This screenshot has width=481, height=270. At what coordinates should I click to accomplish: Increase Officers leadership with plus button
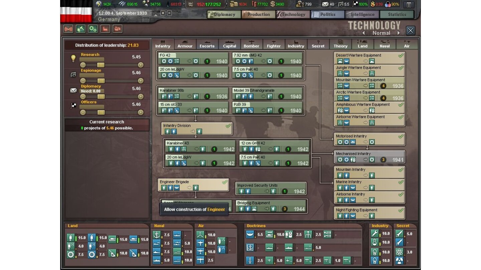tap(141, 112)
